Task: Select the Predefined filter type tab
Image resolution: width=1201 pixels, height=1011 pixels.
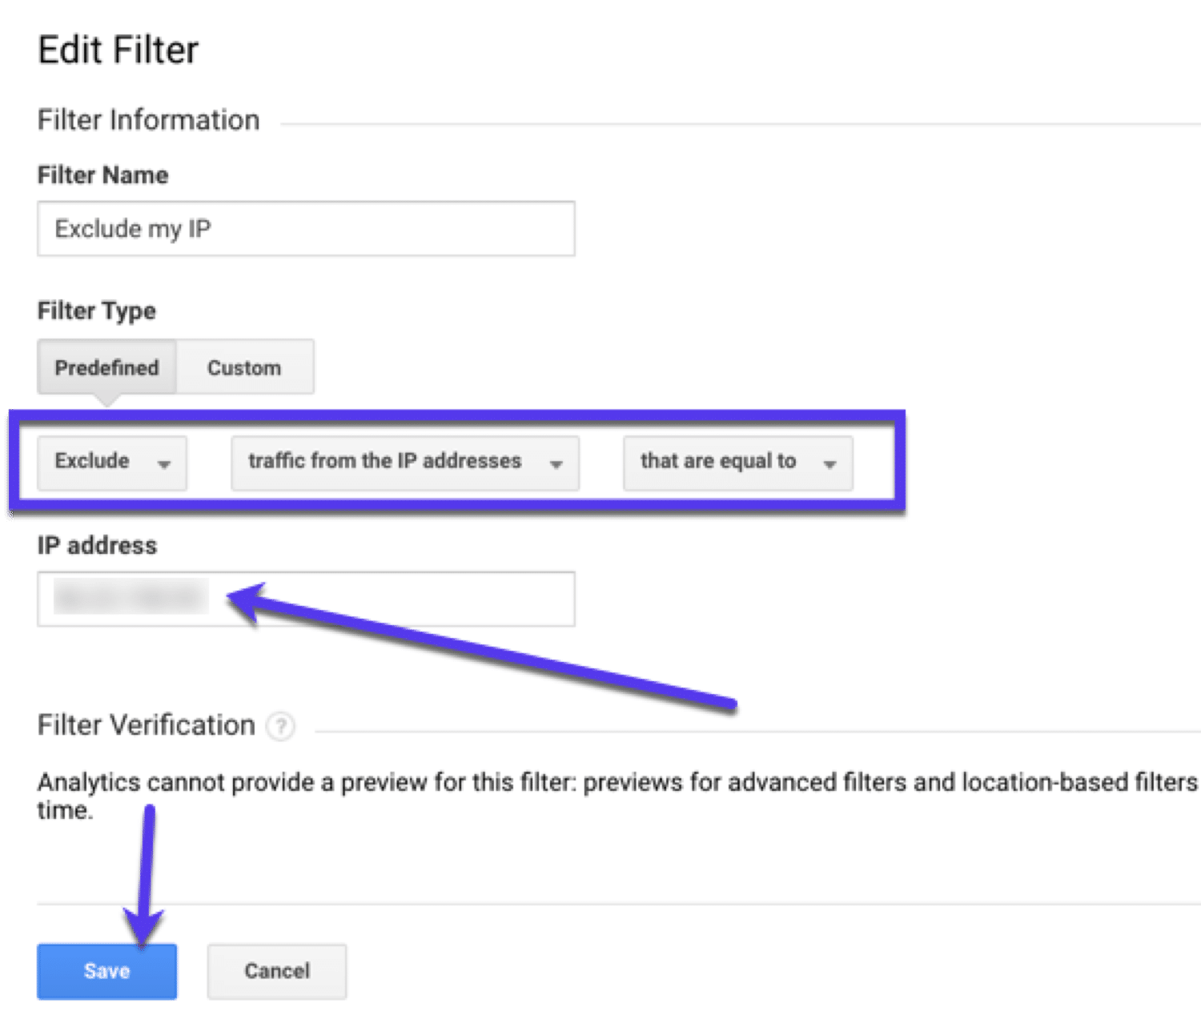Action: click(x=106, y=367)
